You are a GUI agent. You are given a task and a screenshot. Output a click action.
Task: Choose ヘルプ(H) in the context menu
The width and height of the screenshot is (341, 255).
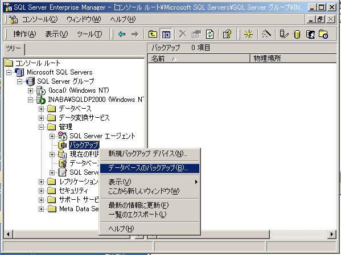tap(150, 228)
